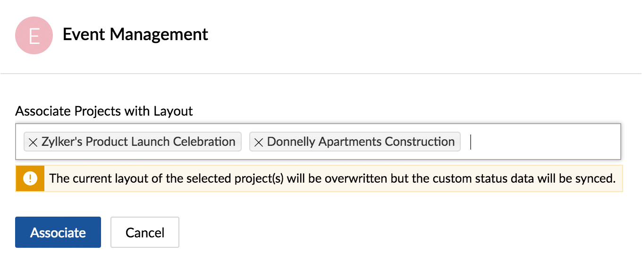642x261 pixels.
Task: Remove Donnelly Apartments Construction with its X
Action: pyautogui.click(x=259, y=142)
